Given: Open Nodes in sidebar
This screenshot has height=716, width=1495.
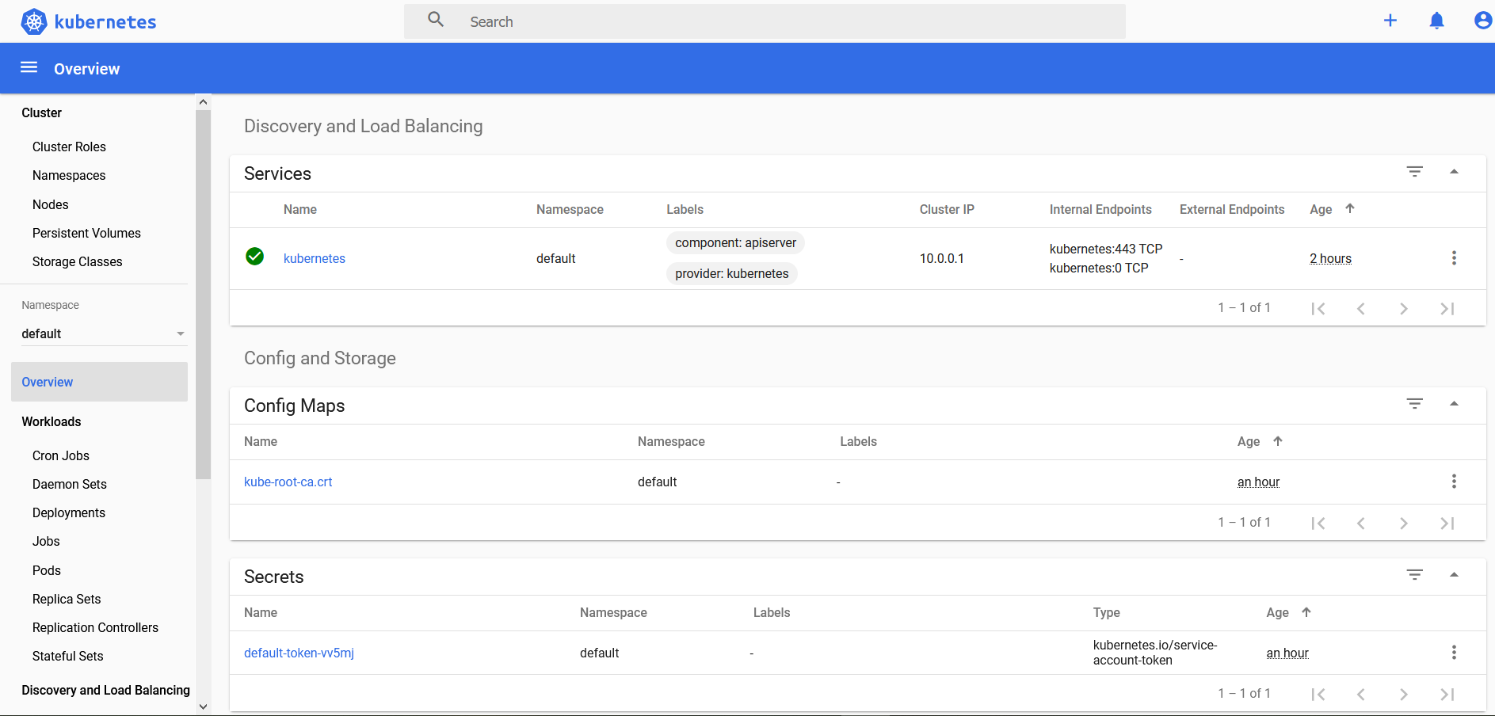Looking at the screenshot, I should pos(51,204).
